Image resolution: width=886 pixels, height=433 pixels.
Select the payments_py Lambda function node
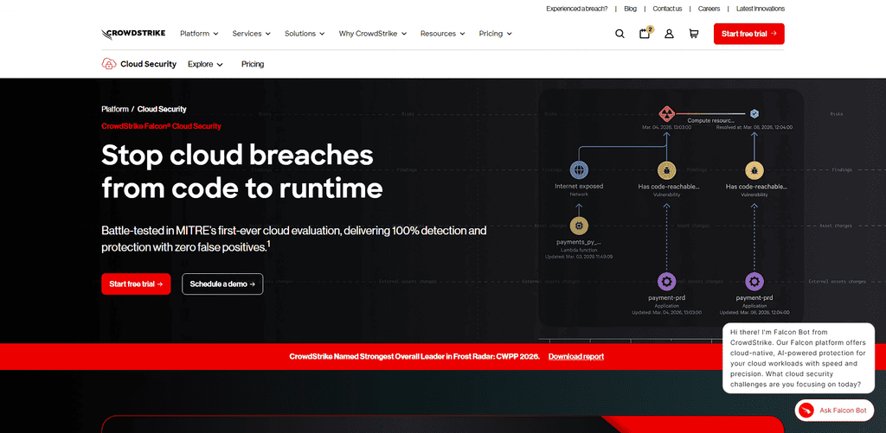click(579, 226)
